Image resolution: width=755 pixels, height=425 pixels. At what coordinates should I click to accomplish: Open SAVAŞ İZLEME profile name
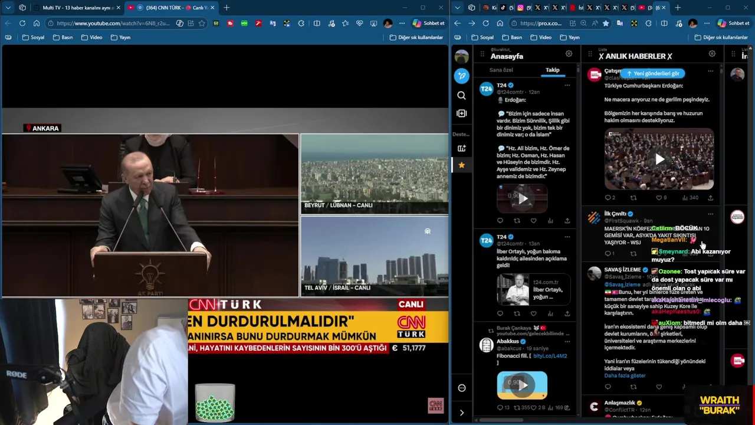[622, 270]
